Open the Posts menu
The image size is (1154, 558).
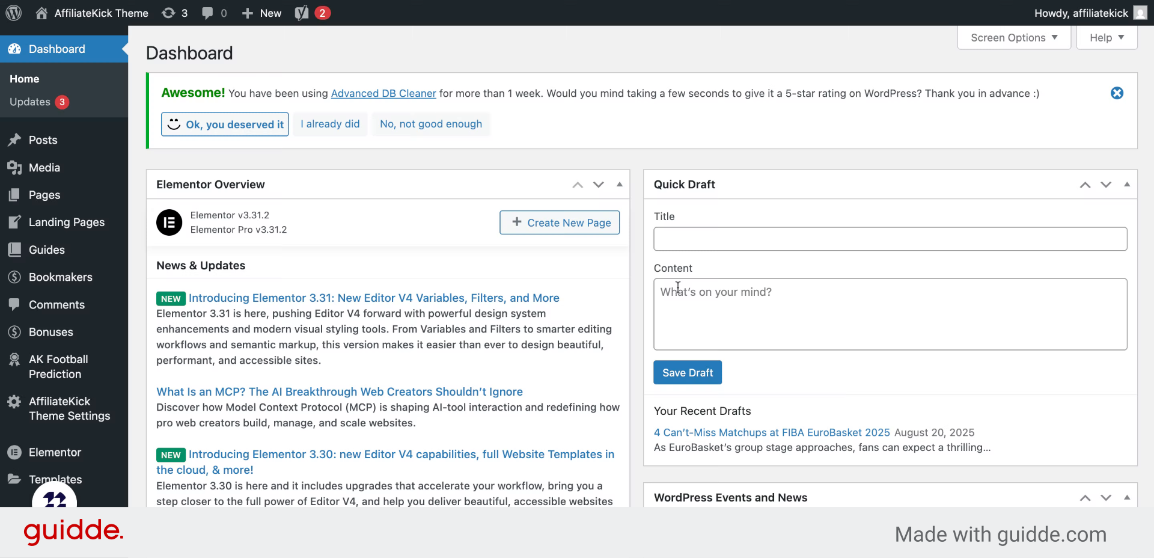coord(43,140)
